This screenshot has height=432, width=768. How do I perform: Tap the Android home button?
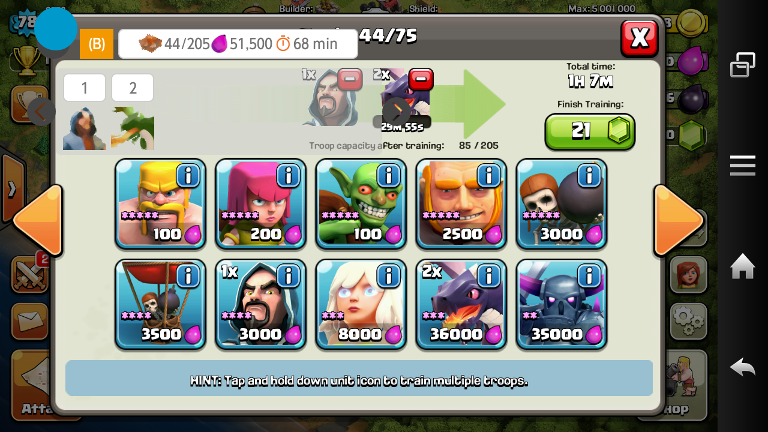pos(742,266)
